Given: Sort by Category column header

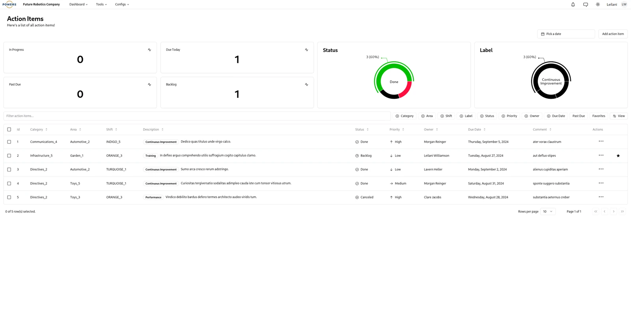Looking at the screenshot, I should [x=39, y=129].
